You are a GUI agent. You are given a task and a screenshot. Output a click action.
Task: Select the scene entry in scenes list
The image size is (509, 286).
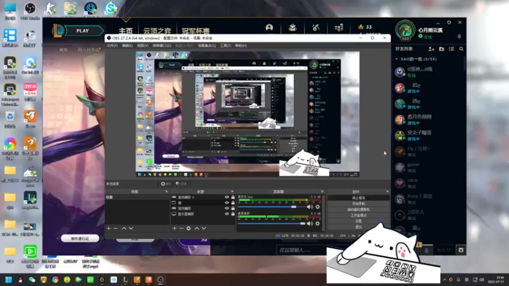pyautogui.click(x=137, y=197)
